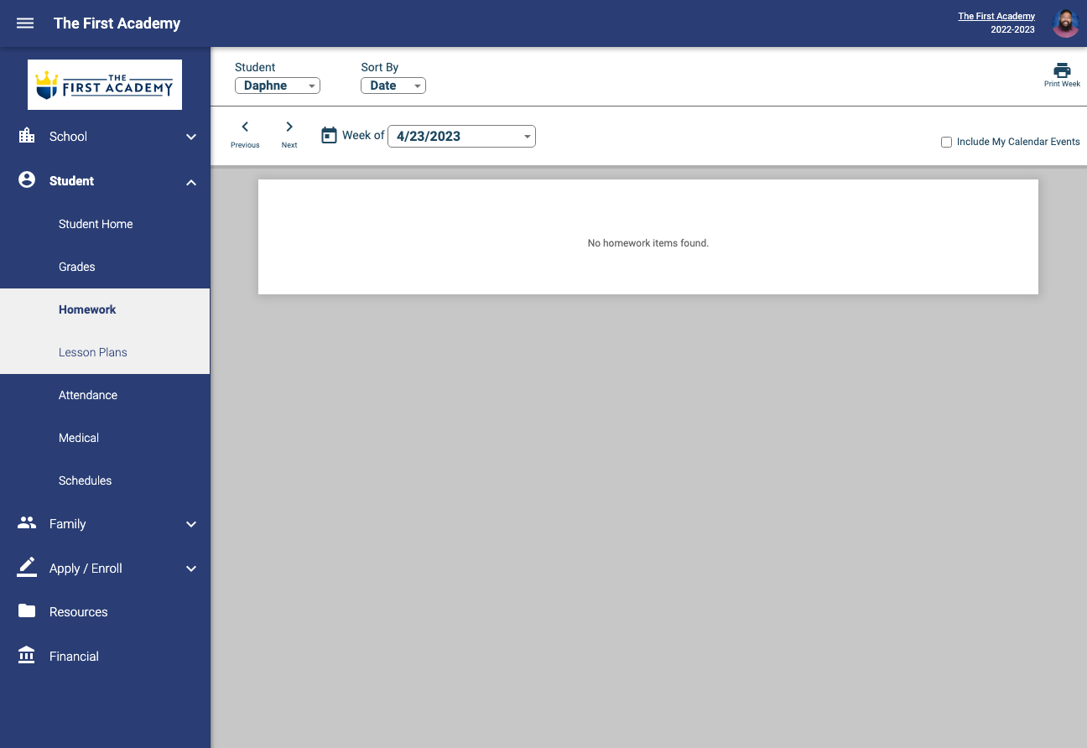Expand the School section chevron
This screenshot has width=1087, height=748.
(x=191, y=137)
